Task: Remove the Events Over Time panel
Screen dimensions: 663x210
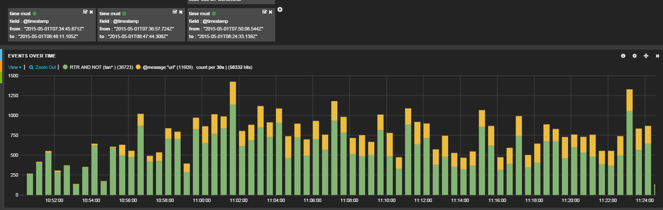Action: click(x=657, y=56)
